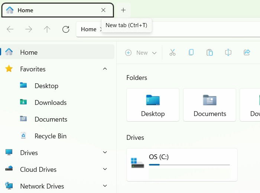Expand the Cloud Drives section
Viewport: 260px width, 193px height.
coord(105,169)
